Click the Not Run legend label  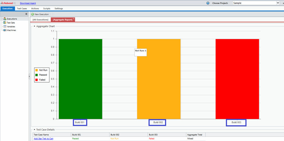[x=43, y=70]
